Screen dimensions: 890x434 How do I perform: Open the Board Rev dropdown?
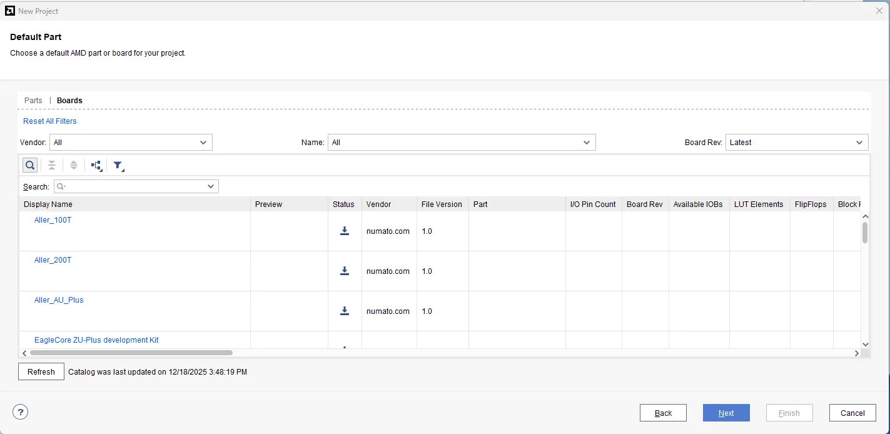click(x=796, y=143)
